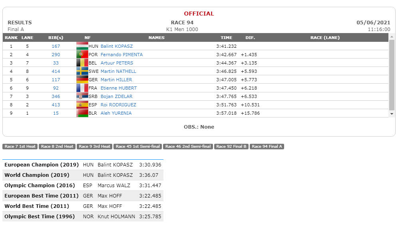Open Race 7 1st Heat tab
This screenshot has width=396, height=227.
(x=20, y=147)
